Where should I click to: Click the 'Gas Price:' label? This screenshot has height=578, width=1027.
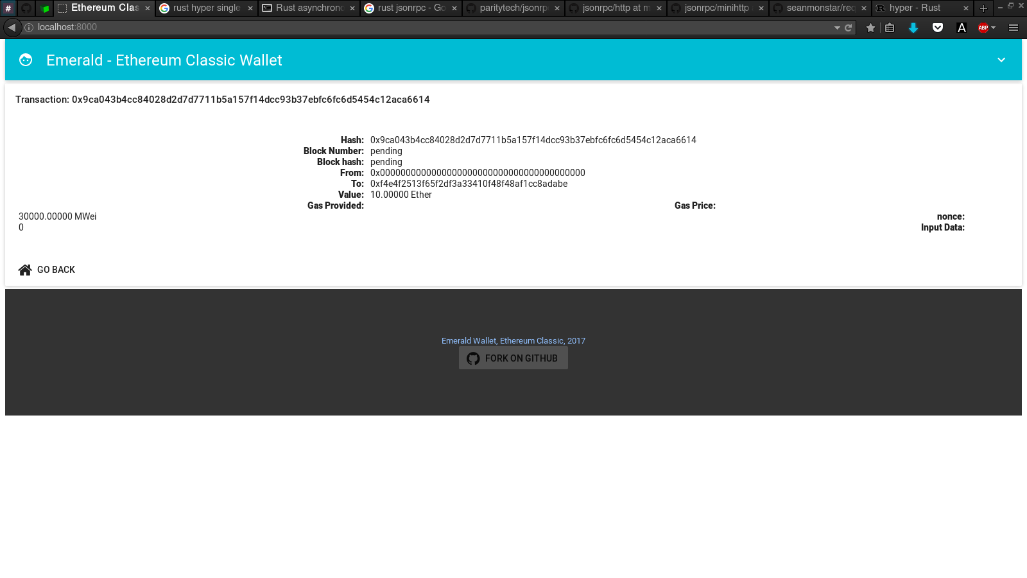pos(695,206)
